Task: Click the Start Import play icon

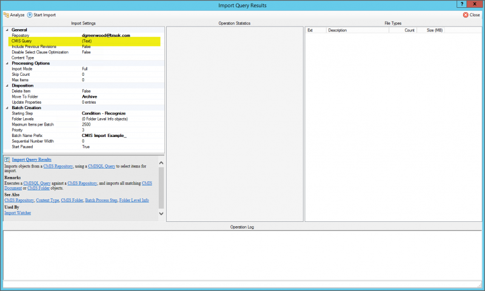Action: click(x=30, y=15)
